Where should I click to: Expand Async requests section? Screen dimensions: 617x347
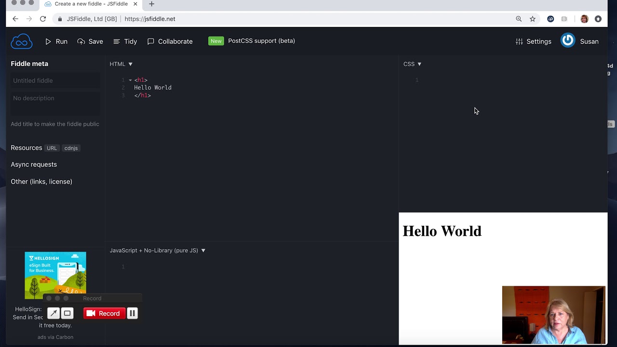coord(34,164)
